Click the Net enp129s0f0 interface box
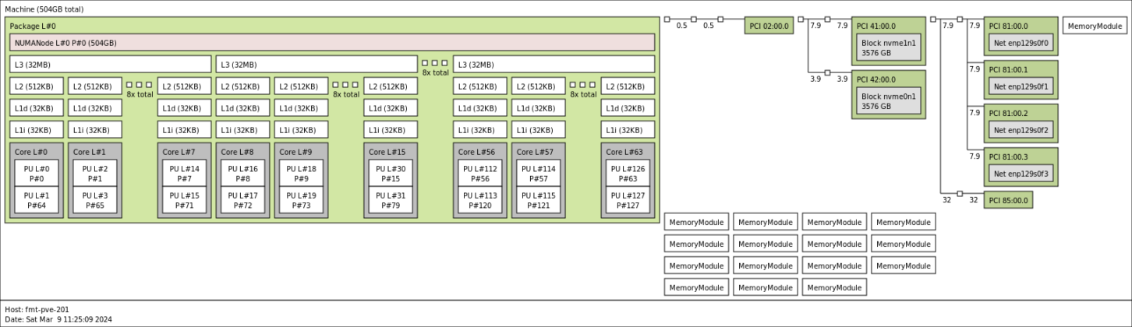The width and height of the screenshot is (1132, 327). tap(1021, 43)
